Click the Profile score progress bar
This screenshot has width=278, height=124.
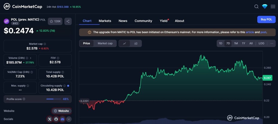(x=53, y=99)
